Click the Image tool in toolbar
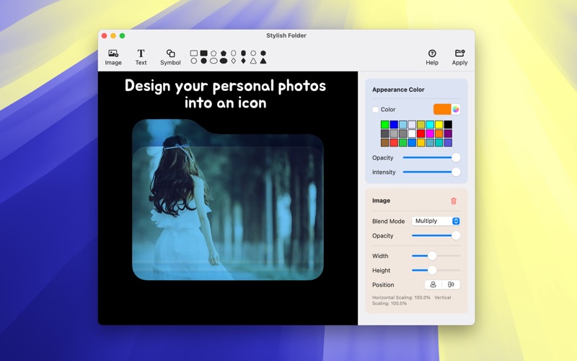The image size is (577, 361). (113, 57)
